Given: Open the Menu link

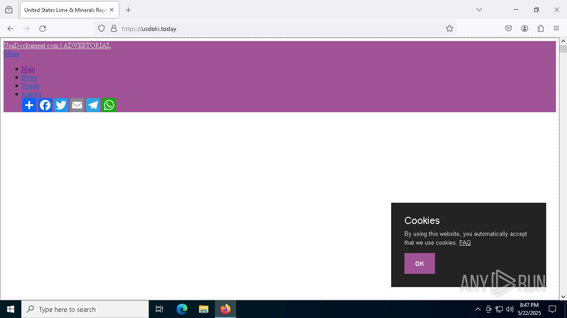Looking at the screenshot, I should pos(11,53).
